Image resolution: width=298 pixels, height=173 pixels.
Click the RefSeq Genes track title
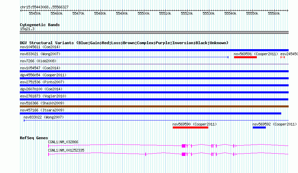click(34, 138)
